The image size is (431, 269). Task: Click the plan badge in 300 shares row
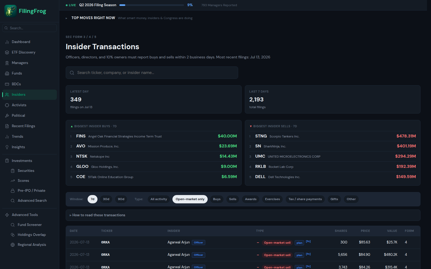(x=299, y=243)
